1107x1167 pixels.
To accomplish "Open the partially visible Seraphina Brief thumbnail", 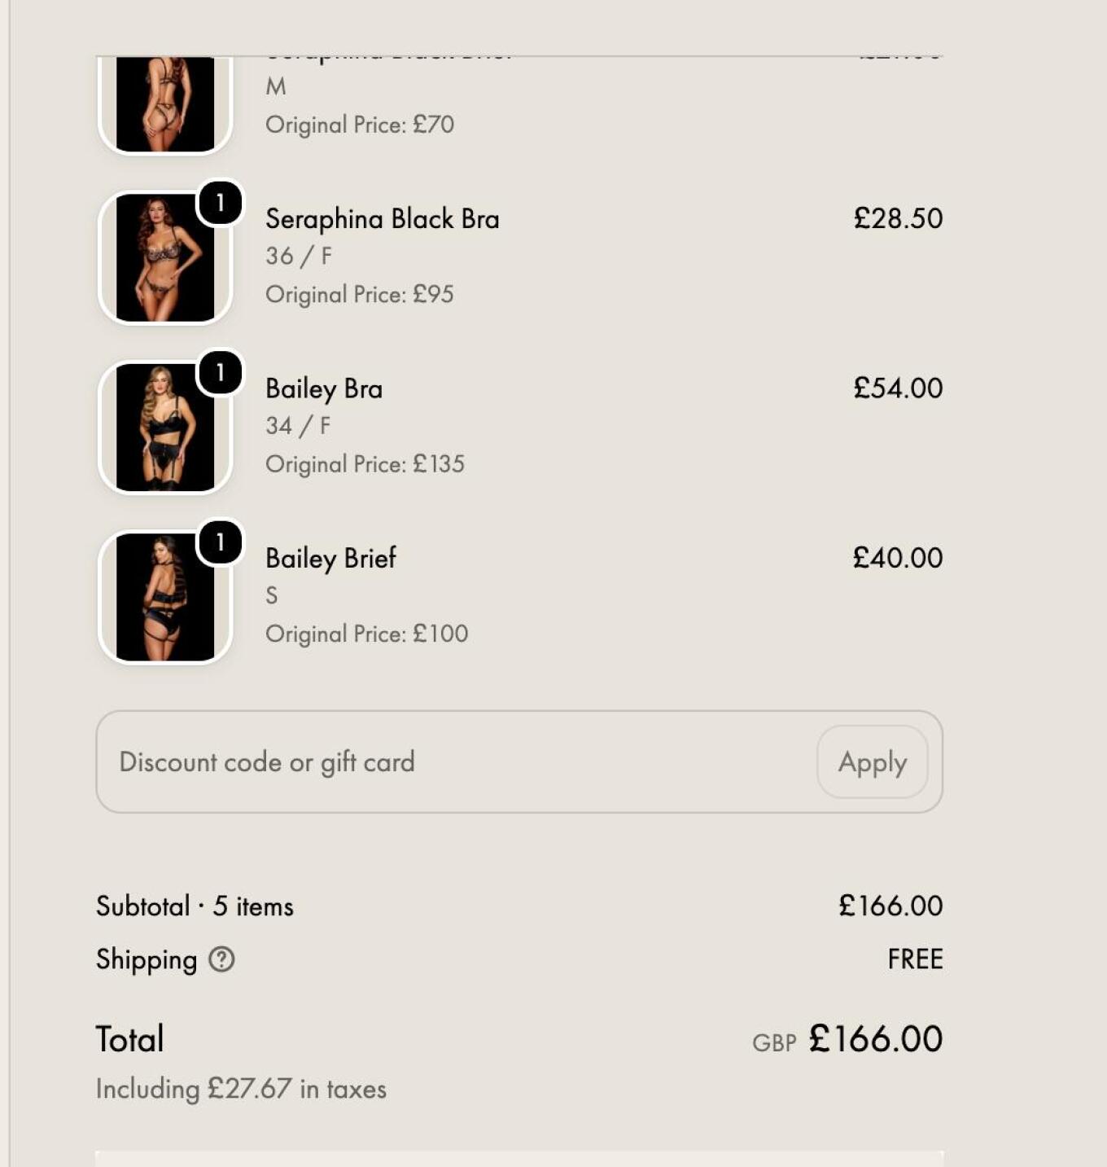I will (165, 105).
